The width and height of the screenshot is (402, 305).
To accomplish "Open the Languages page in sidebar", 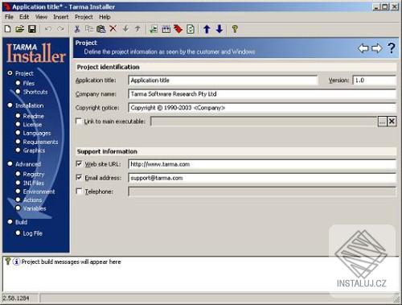I will tap(37, 133).
